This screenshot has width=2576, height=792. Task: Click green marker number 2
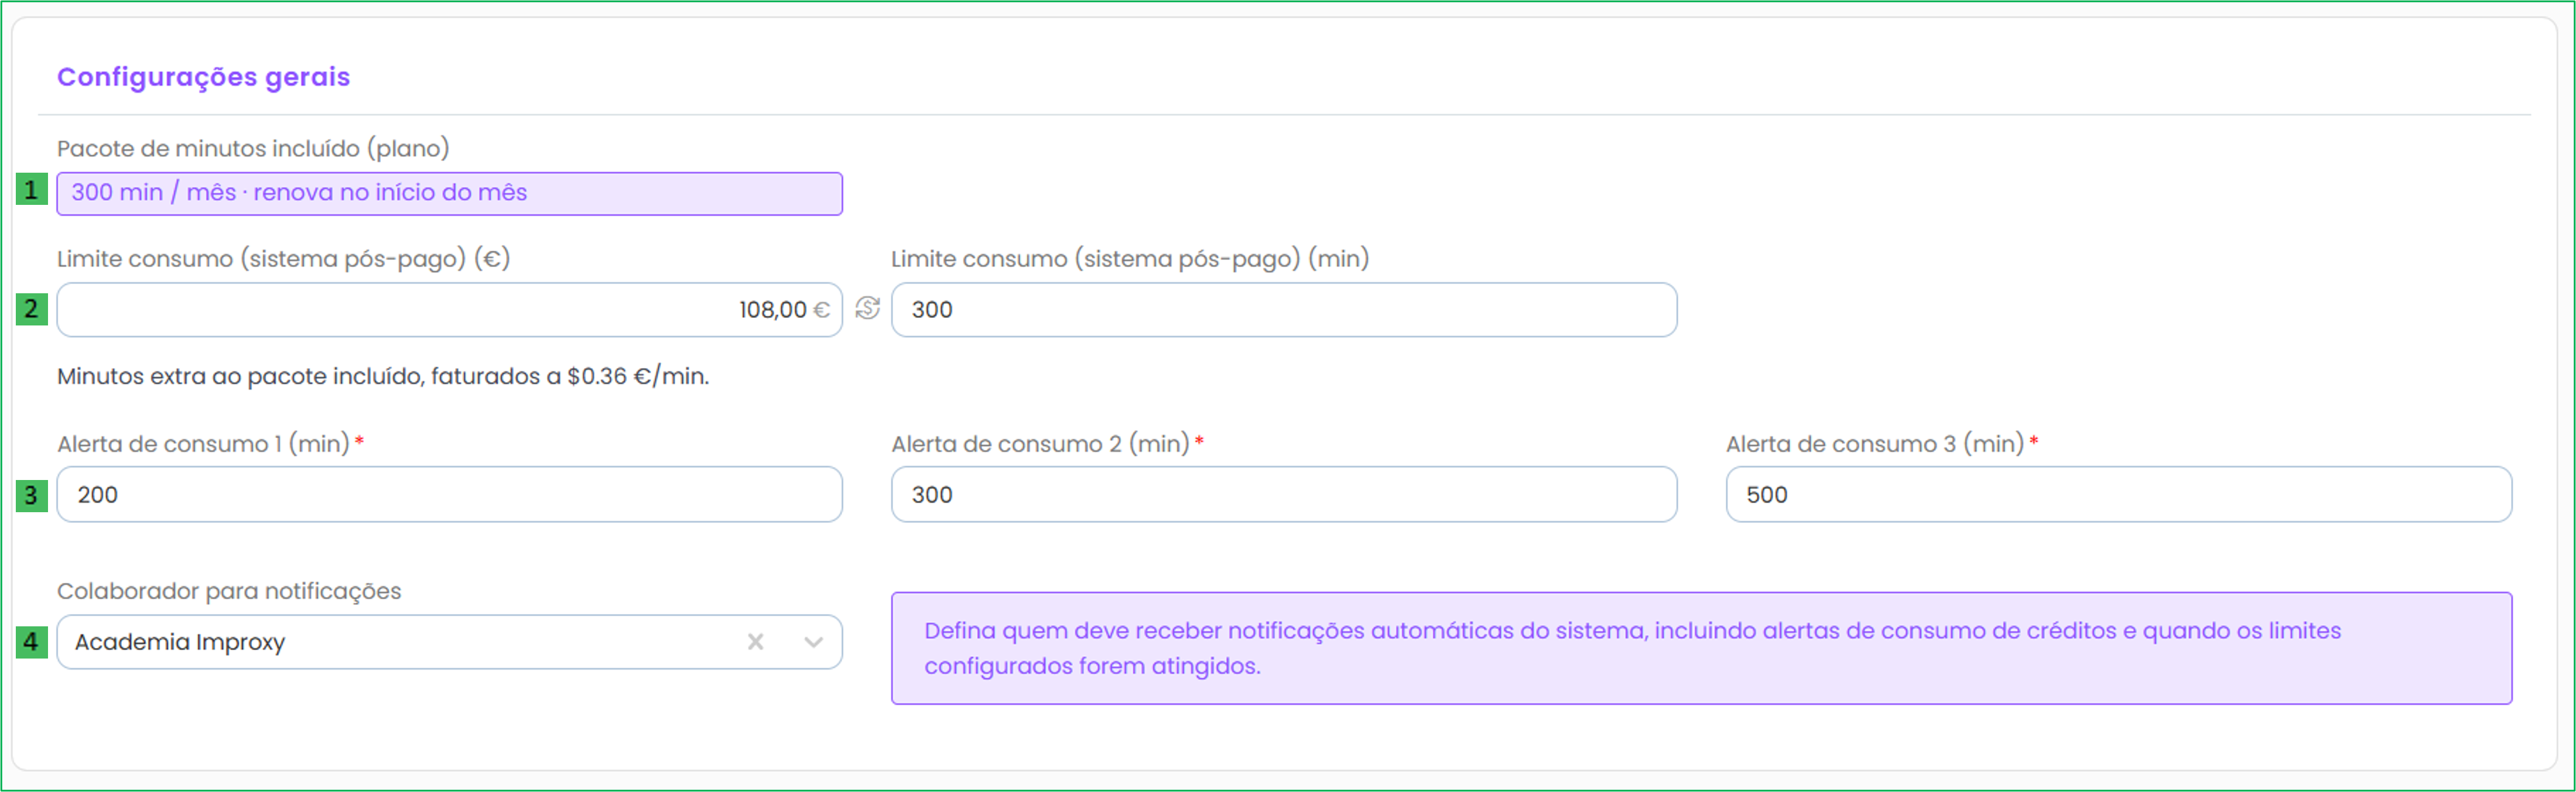click(31, 309)
